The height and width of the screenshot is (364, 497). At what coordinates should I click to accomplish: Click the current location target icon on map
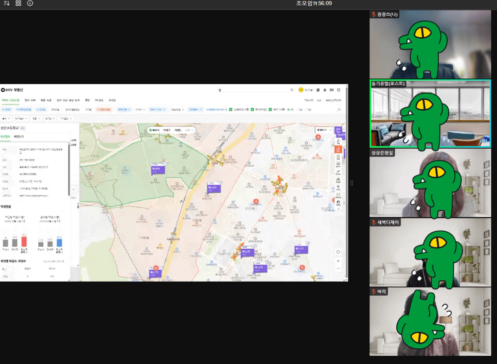[x=338, y=252]
